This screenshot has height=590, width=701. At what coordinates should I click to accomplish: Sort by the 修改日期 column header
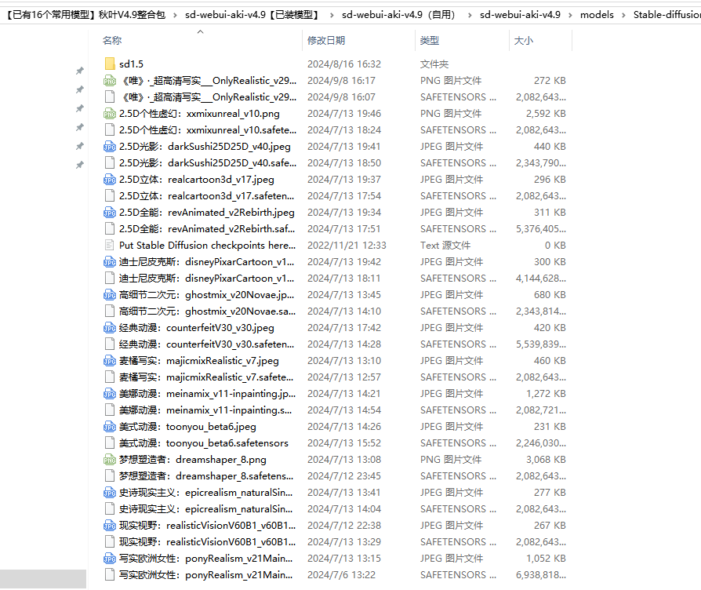pos(326,41)
